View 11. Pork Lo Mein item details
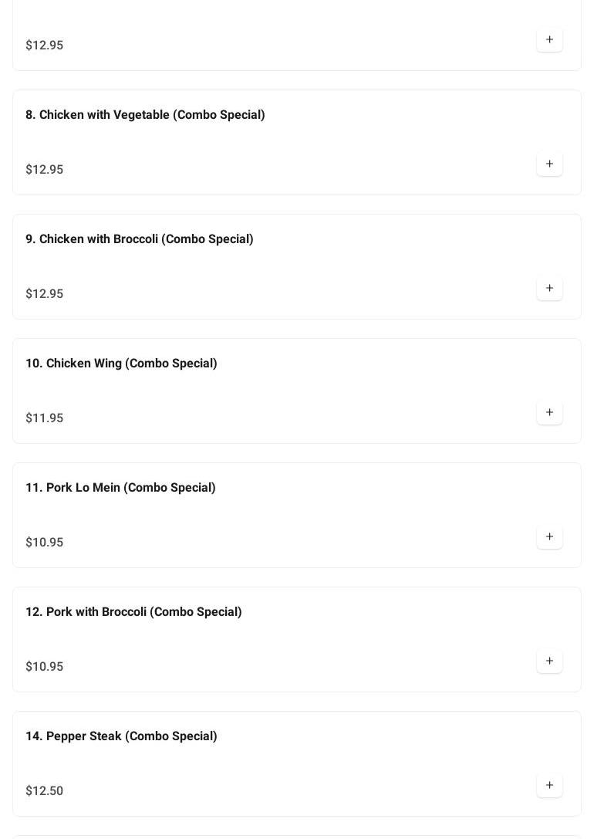This screenshot has height=839, width=594. [x=120, y=488]
